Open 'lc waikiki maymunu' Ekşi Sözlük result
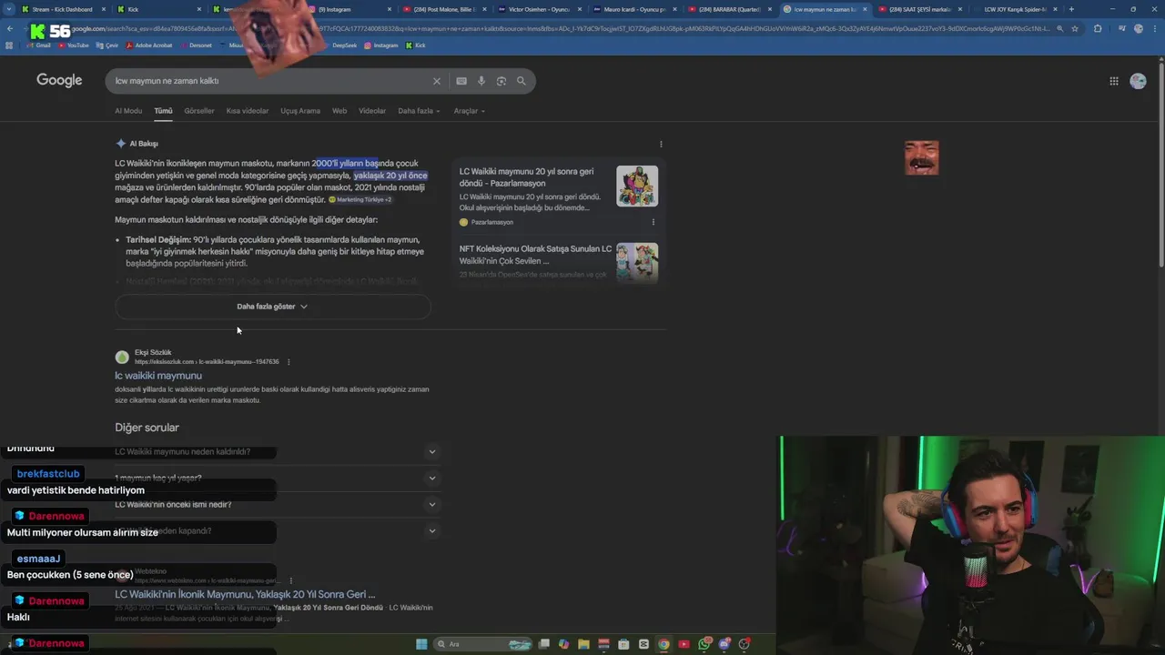Viewport: 1165px width, 655px height. pos(158,376)
